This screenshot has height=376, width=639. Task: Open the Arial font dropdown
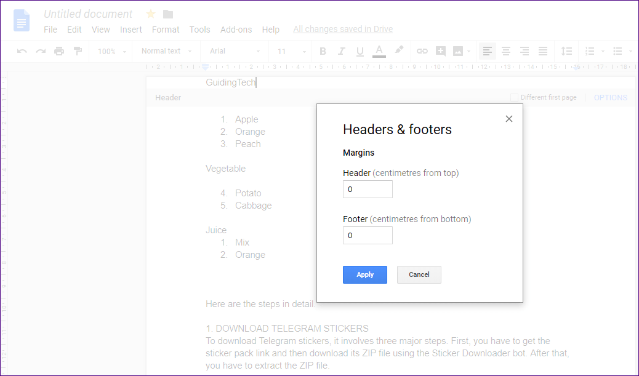click(x=235, y=51)
